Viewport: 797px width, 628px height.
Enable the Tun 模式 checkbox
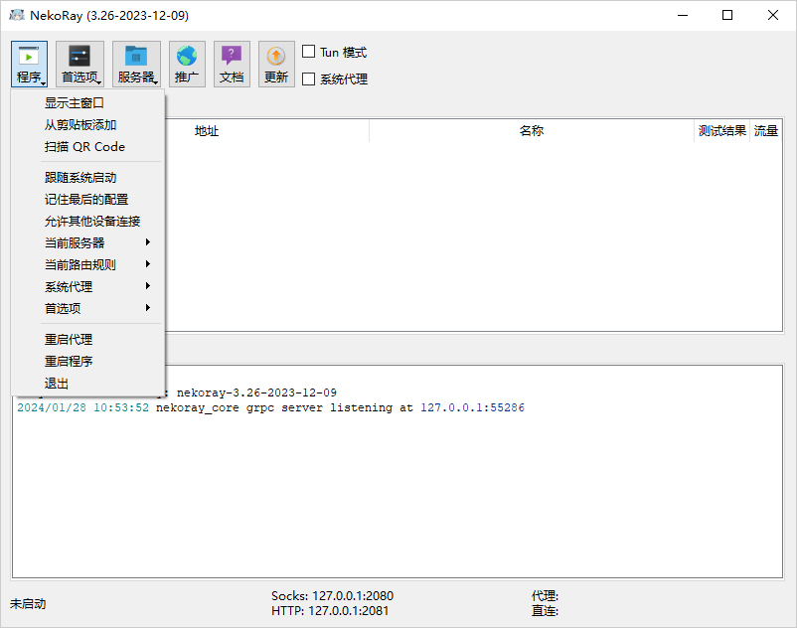coord(308,51)
